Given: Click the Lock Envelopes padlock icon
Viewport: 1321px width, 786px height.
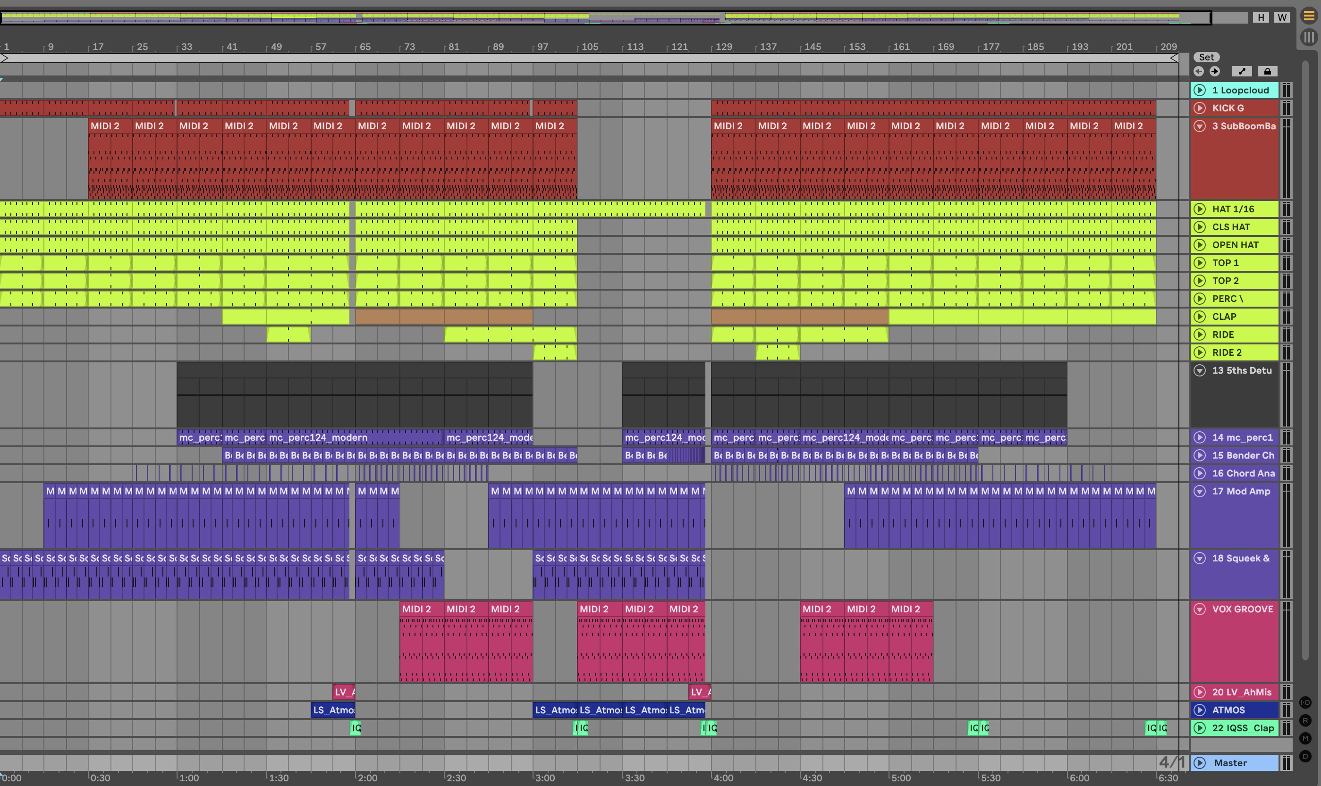Looking at the screenshot, I should click(x=1267, y=71).
